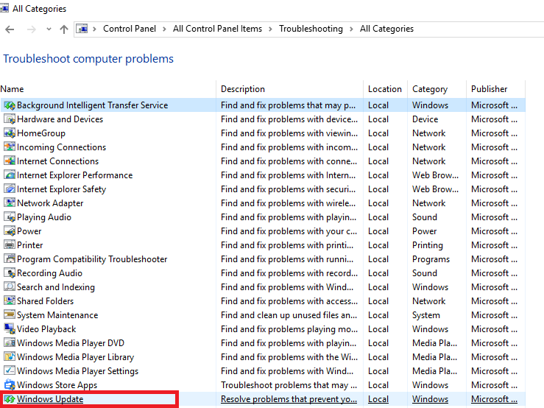Open Recording Audio troubleshooter
Image resolution: width=544 pixels, height=408 pixels.
tap(49, 273)
